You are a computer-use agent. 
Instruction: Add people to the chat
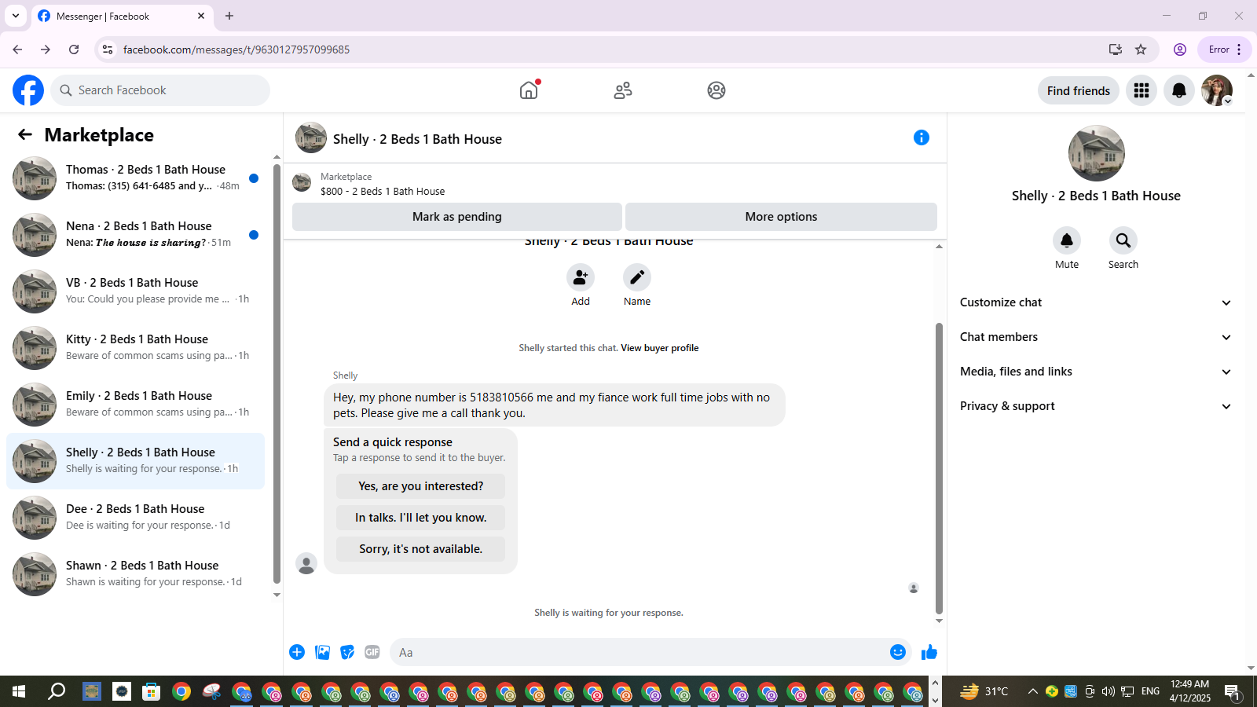point(581,277)
